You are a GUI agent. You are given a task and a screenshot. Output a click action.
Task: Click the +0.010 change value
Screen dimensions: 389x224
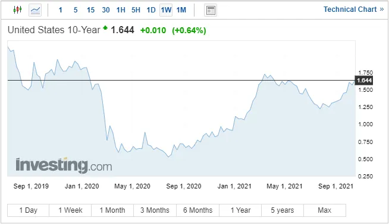[153, 30]
